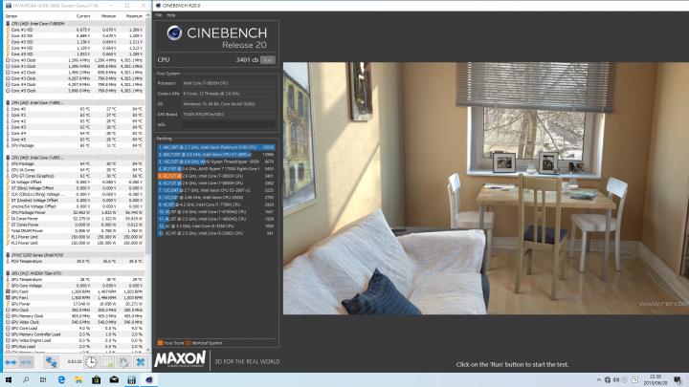Select ranking entry 13 Core i5-5300U

tap(216, 233)
